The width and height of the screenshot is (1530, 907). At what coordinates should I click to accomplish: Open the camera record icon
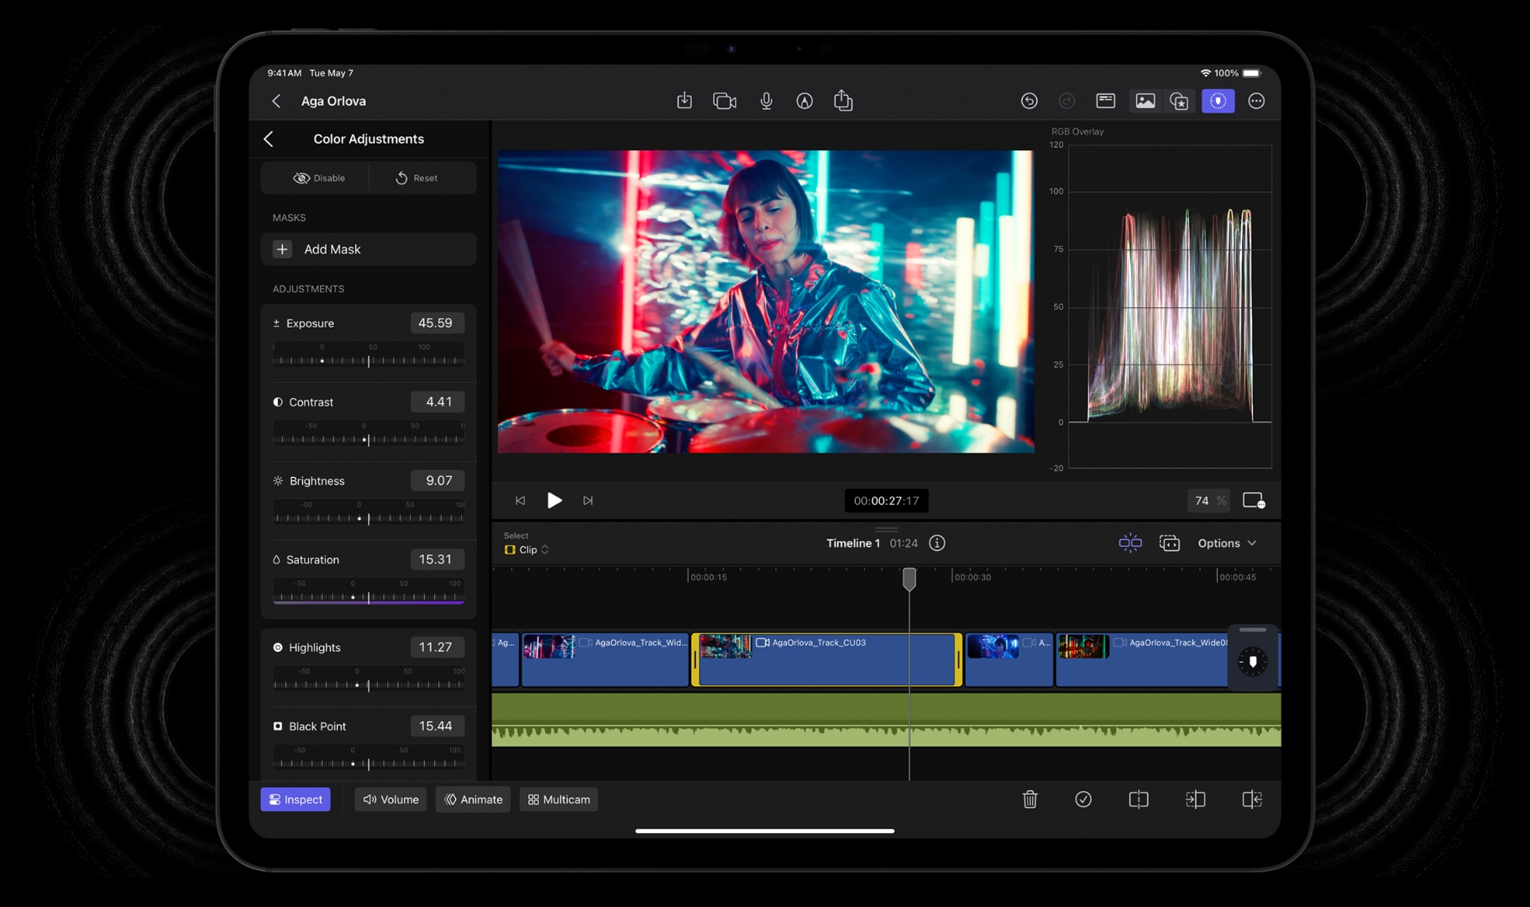724,101
